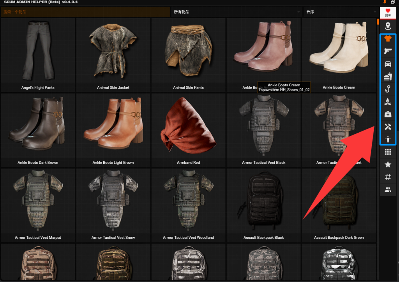The image size is (399, 282).
Task: Select the Assault Backpack Dark Green item
Action: (x=339, y=205)
